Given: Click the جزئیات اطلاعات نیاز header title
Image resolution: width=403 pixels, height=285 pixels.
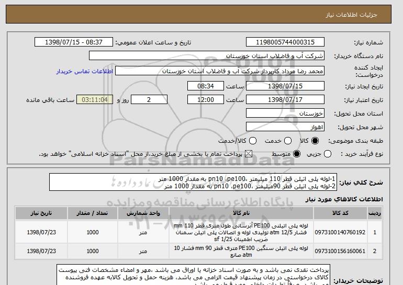Looking at the screenshot, I should click(351, 15).
